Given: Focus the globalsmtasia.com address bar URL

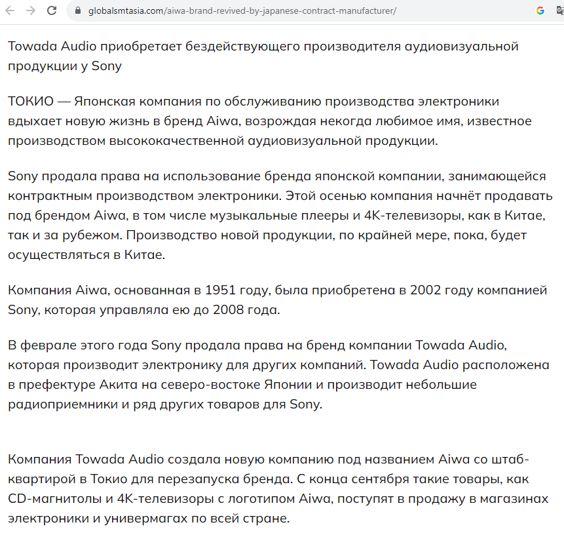Looking at the screenshot, I should tap(242, 10).
